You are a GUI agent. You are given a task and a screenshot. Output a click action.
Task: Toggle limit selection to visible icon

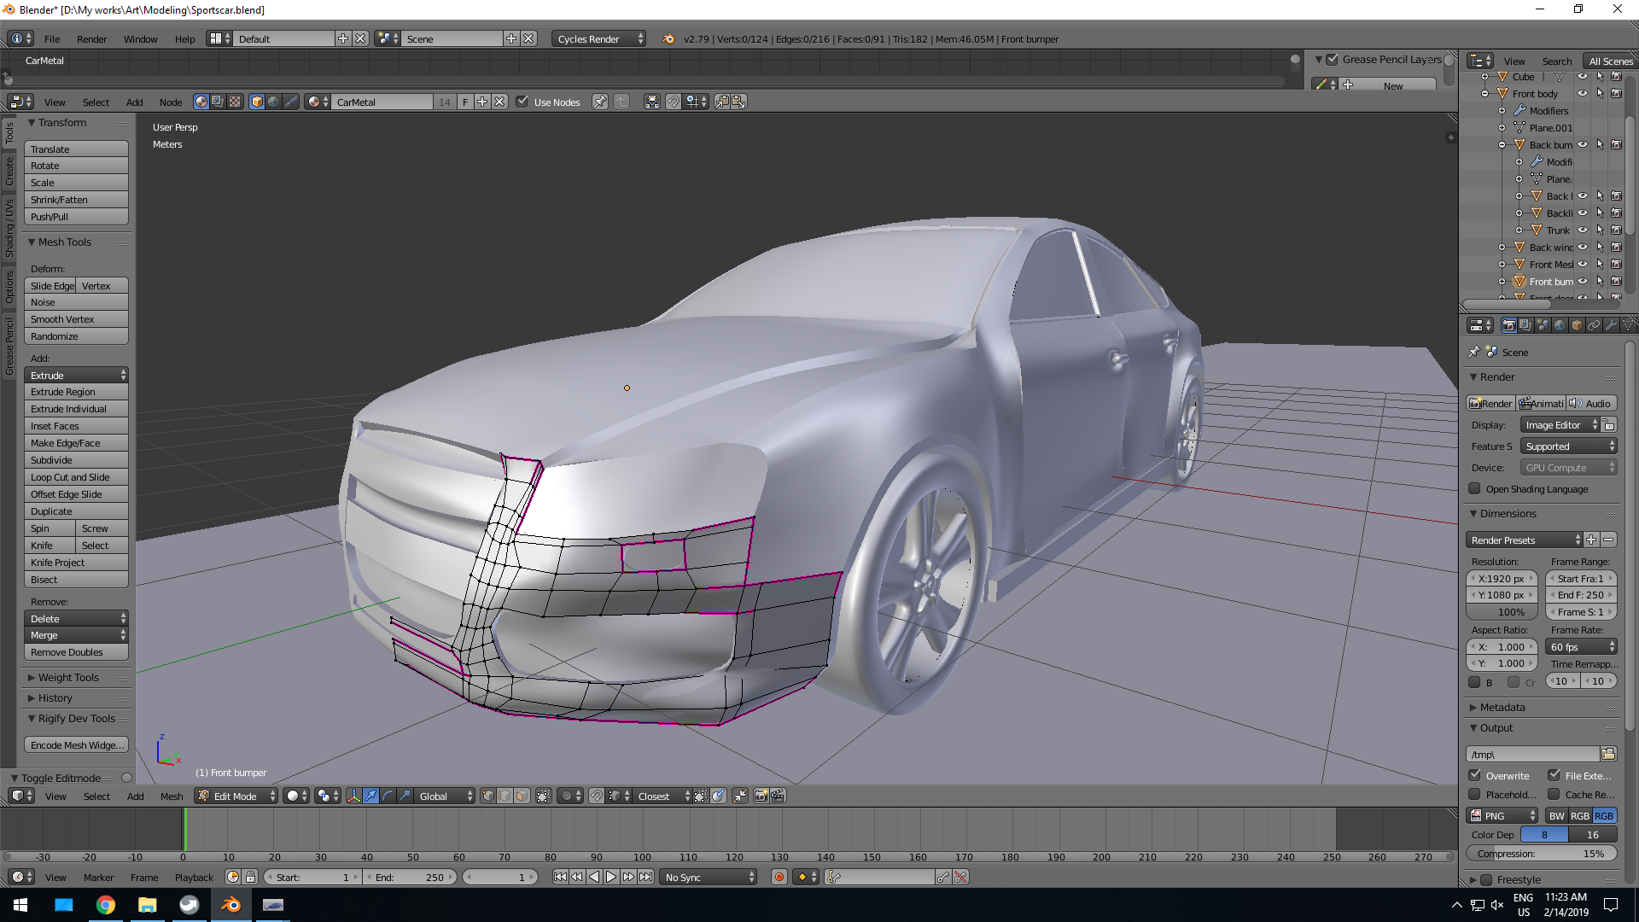(x=544, y=796)
